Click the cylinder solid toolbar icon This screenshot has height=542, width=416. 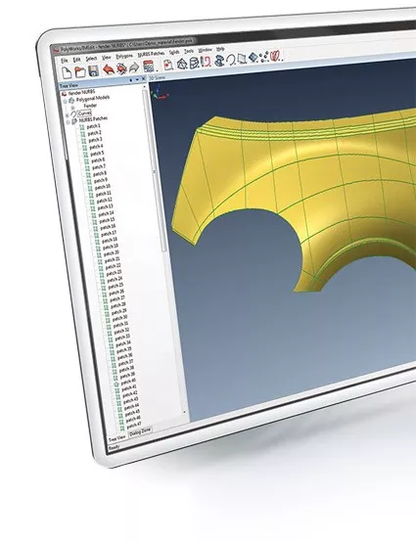pyautogui.click(x=195, y=63)
